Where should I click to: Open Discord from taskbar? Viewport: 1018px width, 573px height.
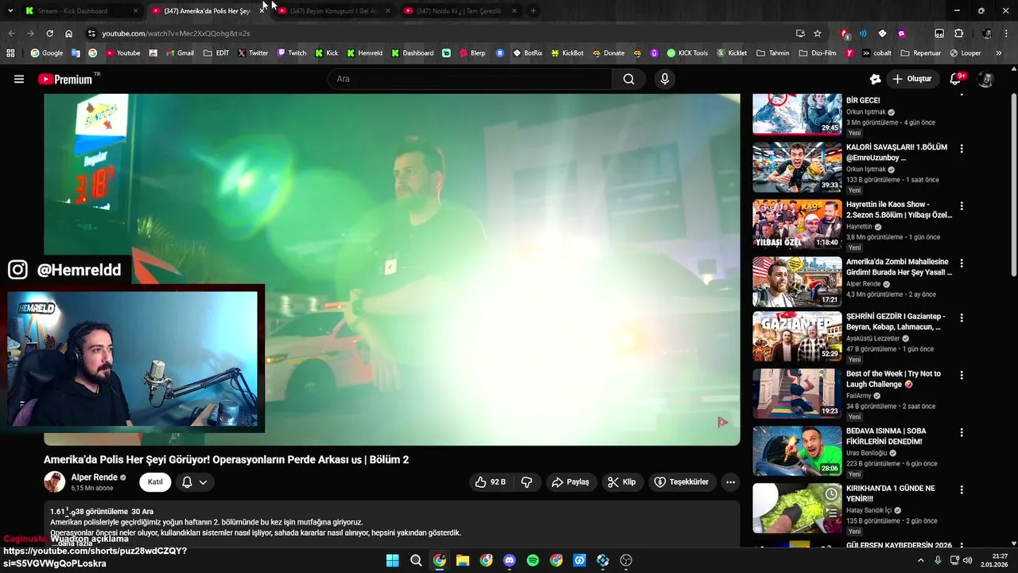(x=510, y=560)
